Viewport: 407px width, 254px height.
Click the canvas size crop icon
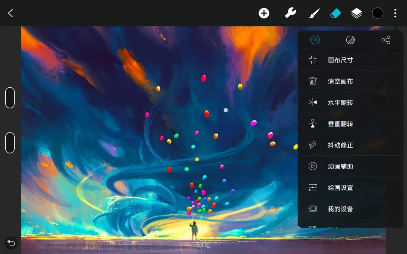click(312, 60)
